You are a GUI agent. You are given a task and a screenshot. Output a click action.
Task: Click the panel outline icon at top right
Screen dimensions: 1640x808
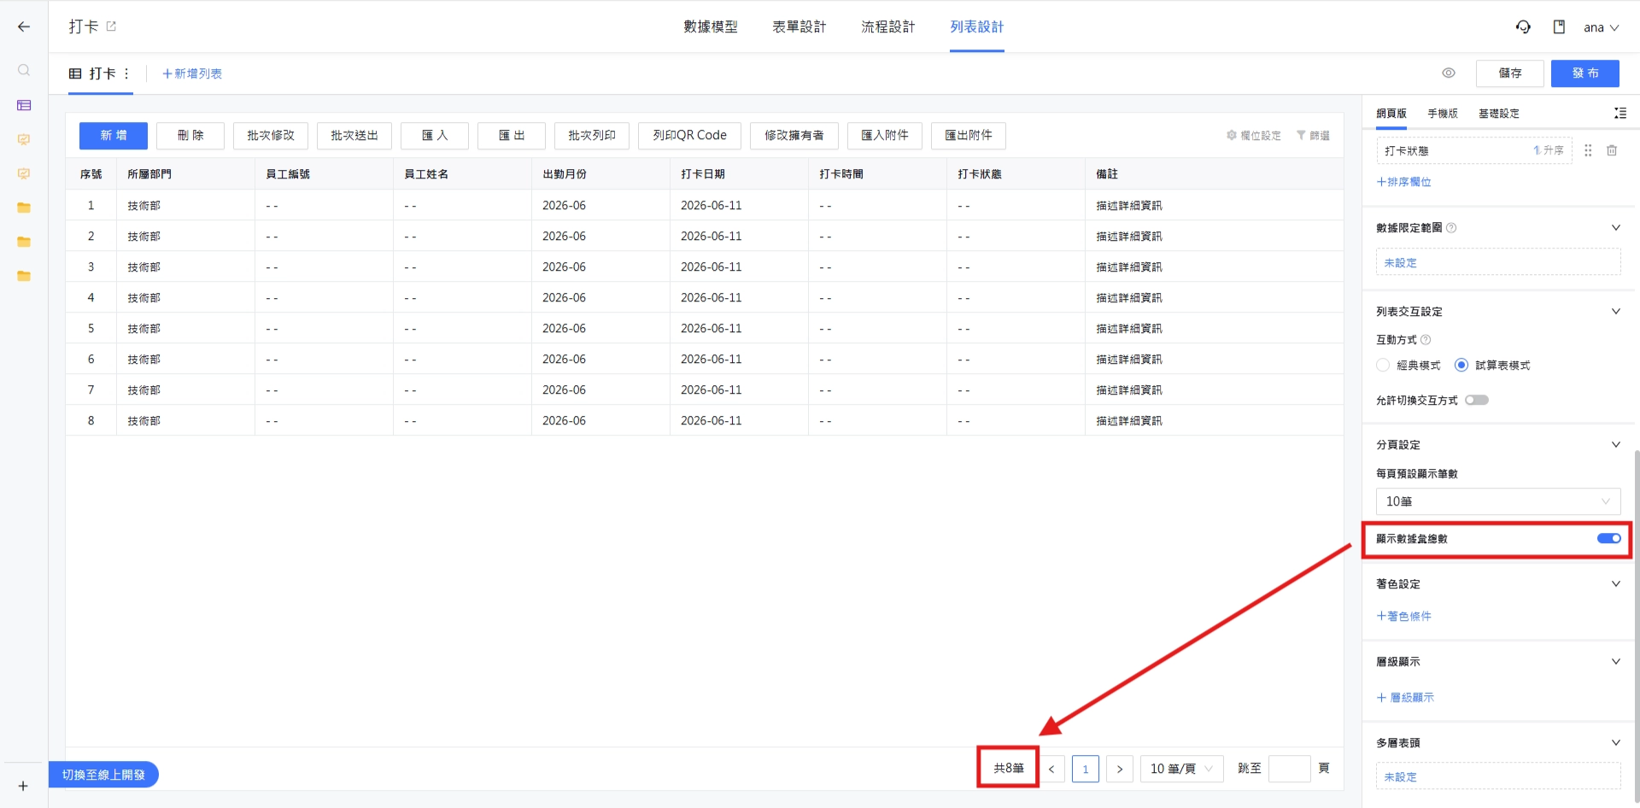pyautogui.click(x=1619, y=113)
